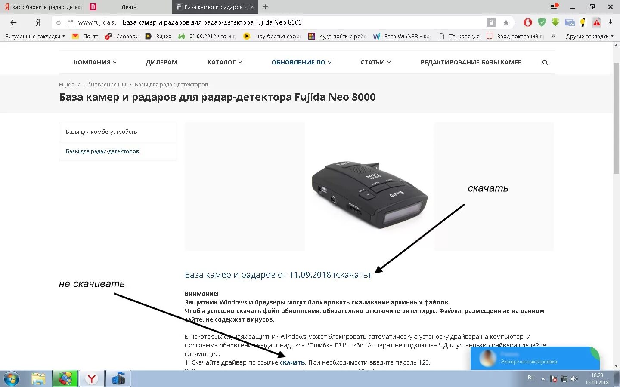
Task: Open the Видео bookmark
Action: pos(158,36)
